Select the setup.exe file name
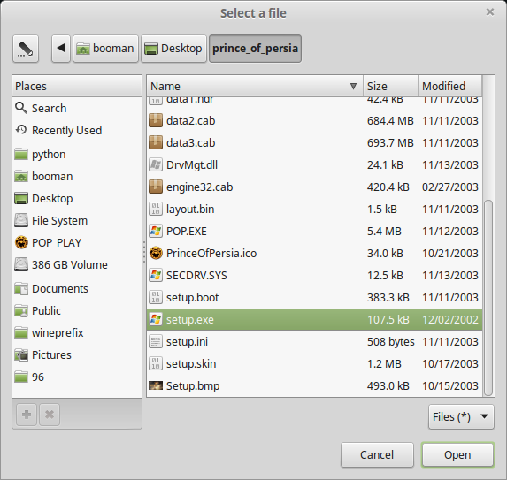Viewport: 507px width, 480px height. (x=190, y=319)
